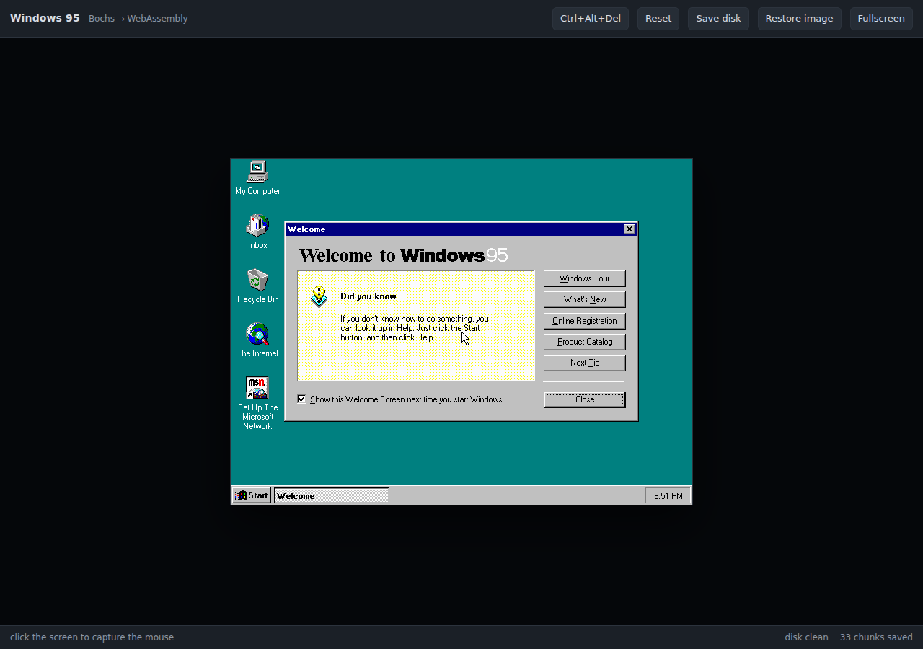Click the X button on the Welcome title bar
Image resolution: width=923 pixels, height=649 pixels.
coord(630,229)
